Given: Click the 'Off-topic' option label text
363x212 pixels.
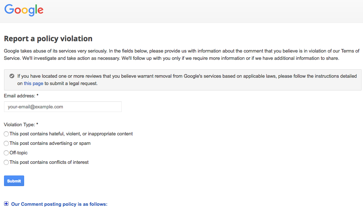Looking at the screenshot, I should (x=19, y=153).
